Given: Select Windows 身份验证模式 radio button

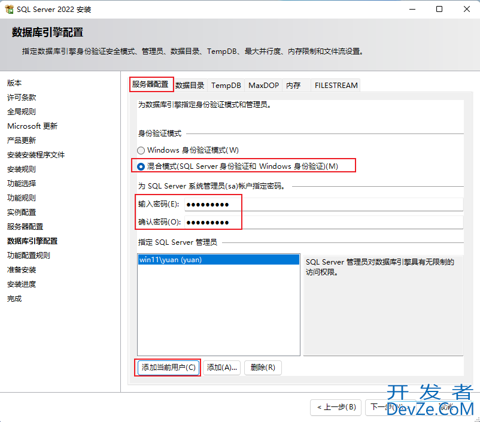Looking at the screenshot, I should pos(141,150).
